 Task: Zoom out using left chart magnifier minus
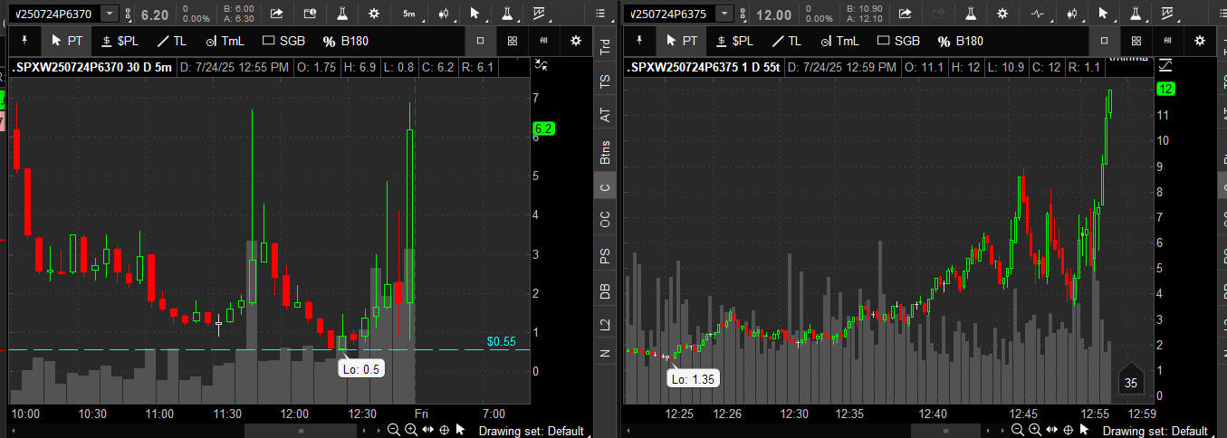tap(393, 430)
